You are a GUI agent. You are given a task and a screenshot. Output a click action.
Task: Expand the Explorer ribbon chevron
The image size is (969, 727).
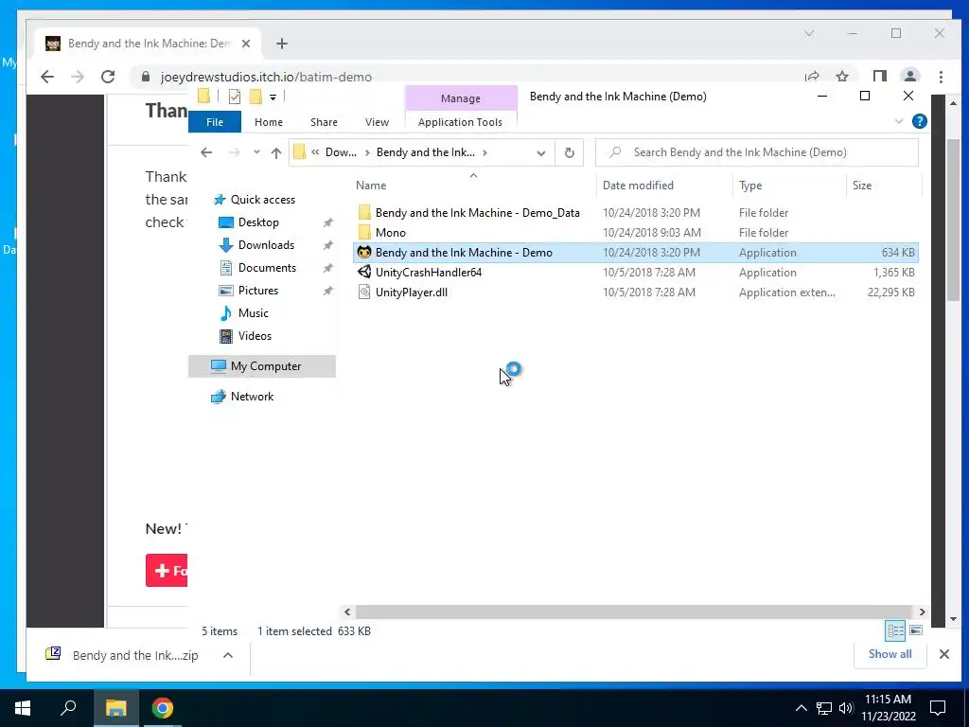(899, 122)
